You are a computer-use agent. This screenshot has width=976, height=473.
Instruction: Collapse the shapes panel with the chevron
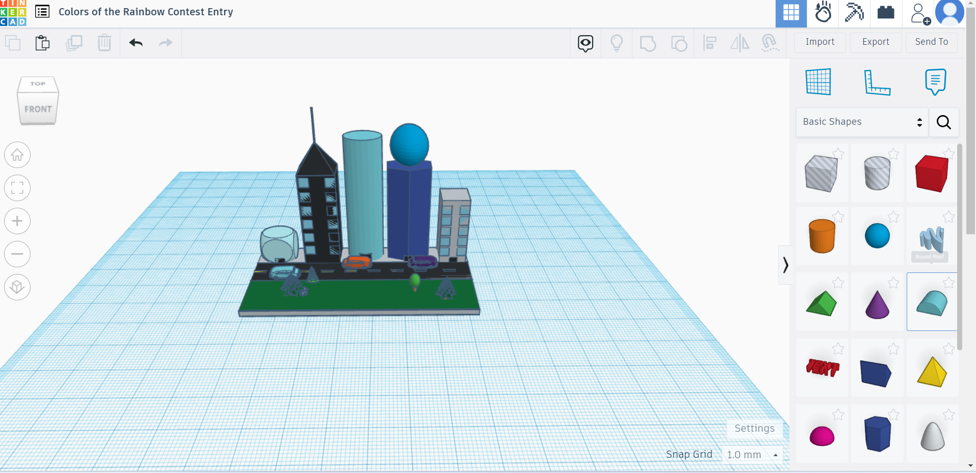click(x=785, y=265)
